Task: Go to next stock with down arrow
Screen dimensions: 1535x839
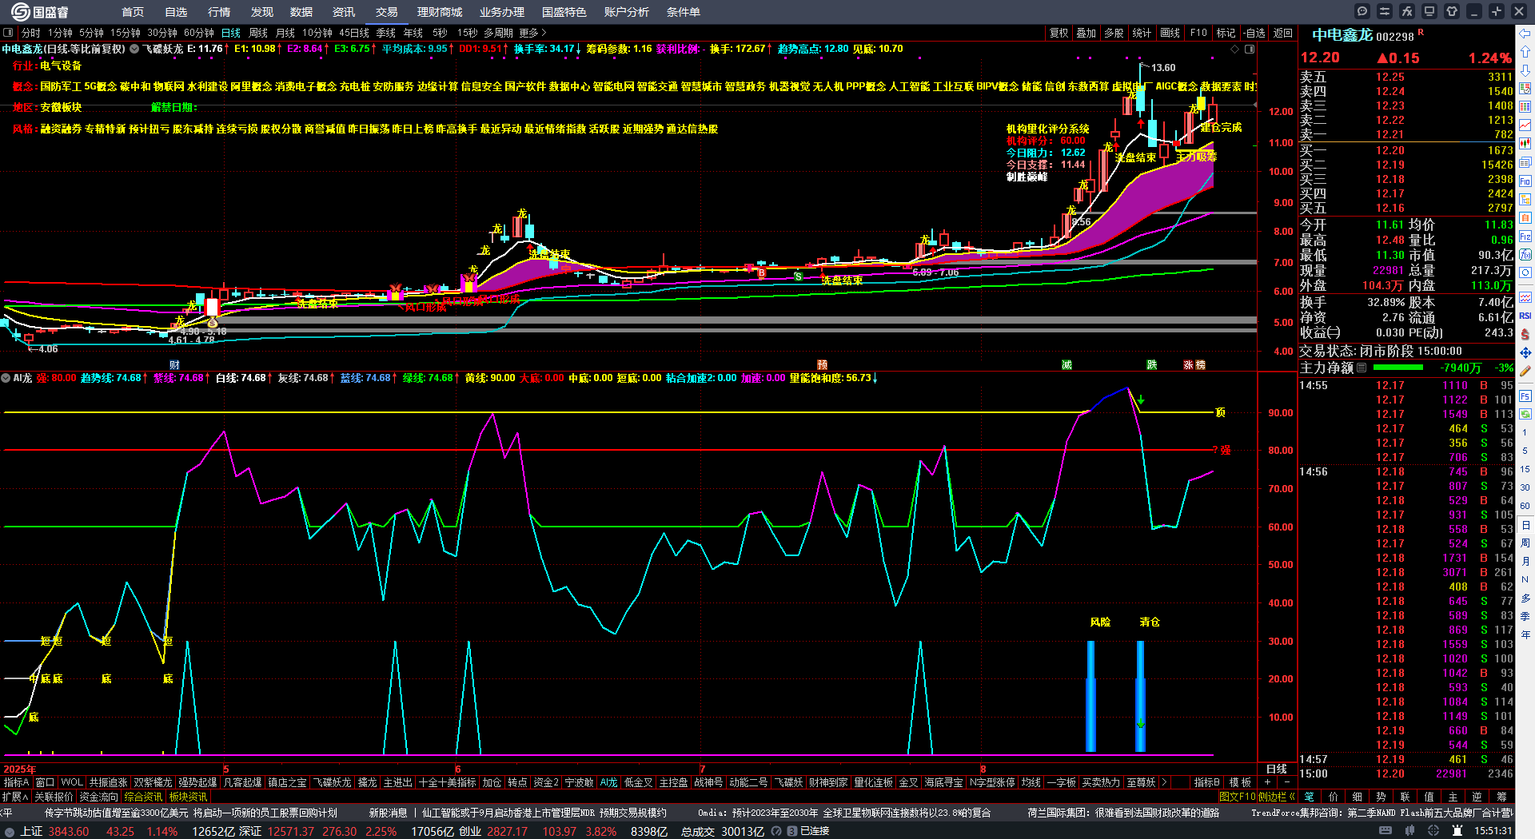Action: tap(1525, 70)
